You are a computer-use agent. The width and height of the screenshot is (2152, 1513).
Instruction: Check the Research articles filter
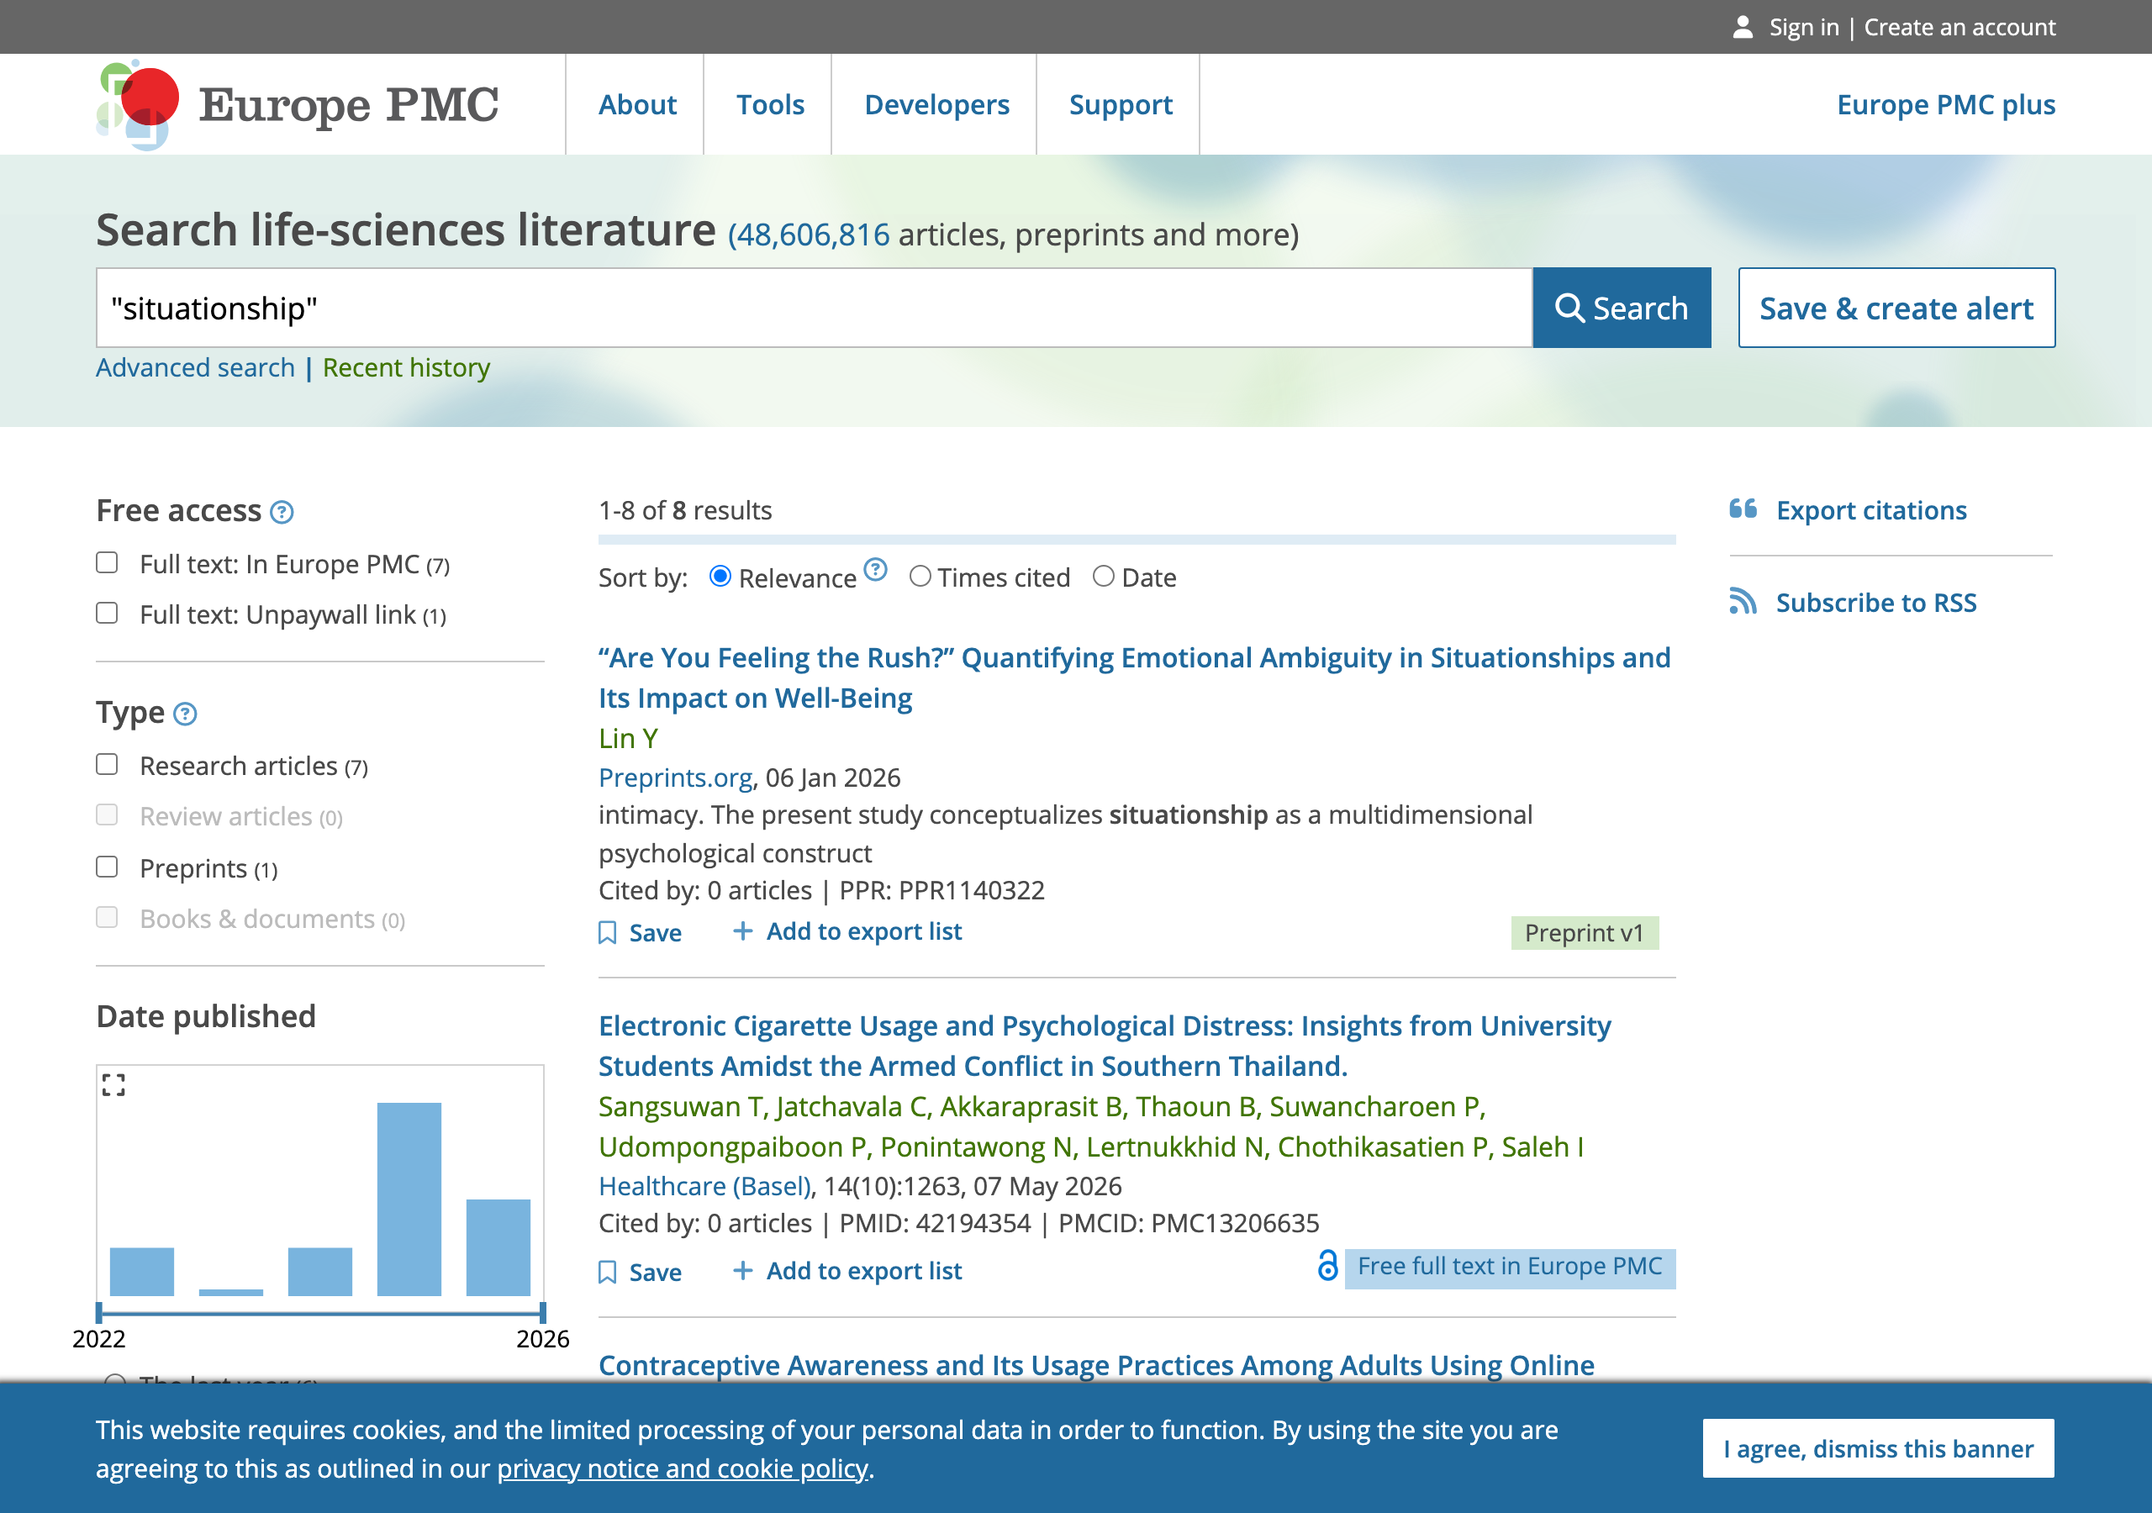point(107,764)
